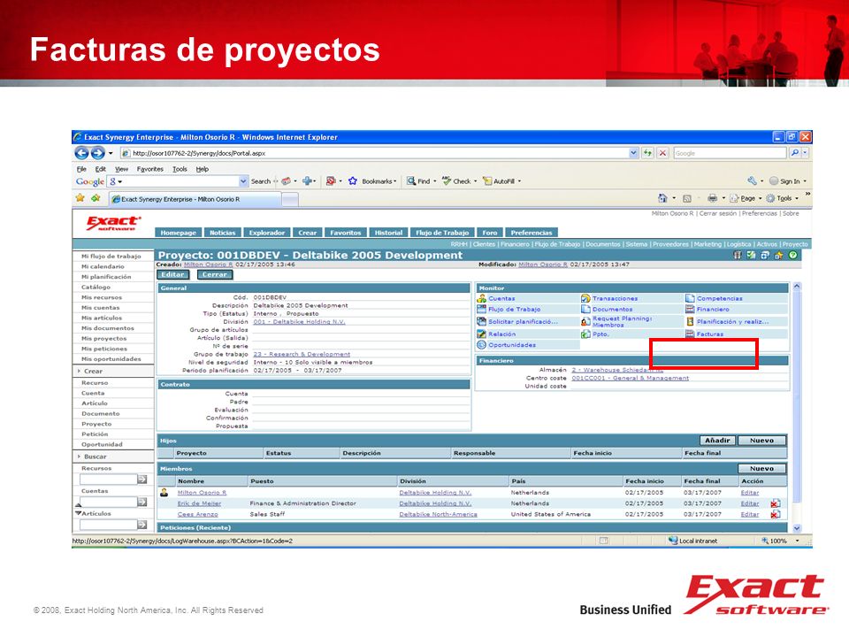Viewport: 849px width, 637px height.
Task: Click the go arrow beside the Cuentas search box
Action: pyautogui.click(x=141, y=503)
